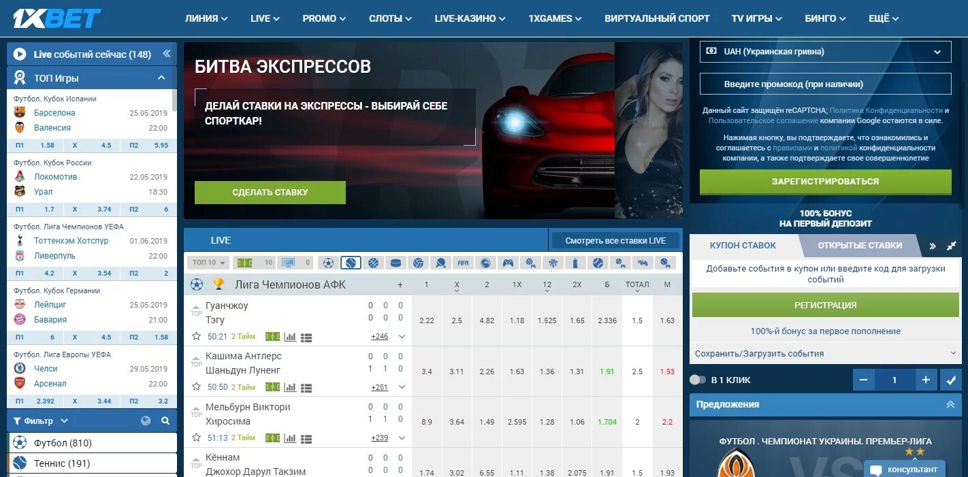Click the football pitch icon with count 10
This screenshot has width=968, height=477.
tap(254, 263)
